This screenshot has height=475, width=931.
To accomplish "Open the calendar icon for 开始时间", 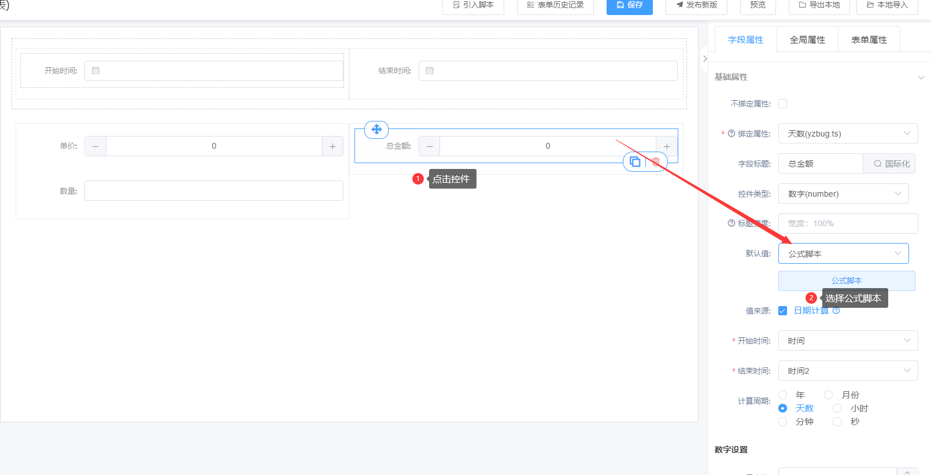I will click(x=96, y=71).
